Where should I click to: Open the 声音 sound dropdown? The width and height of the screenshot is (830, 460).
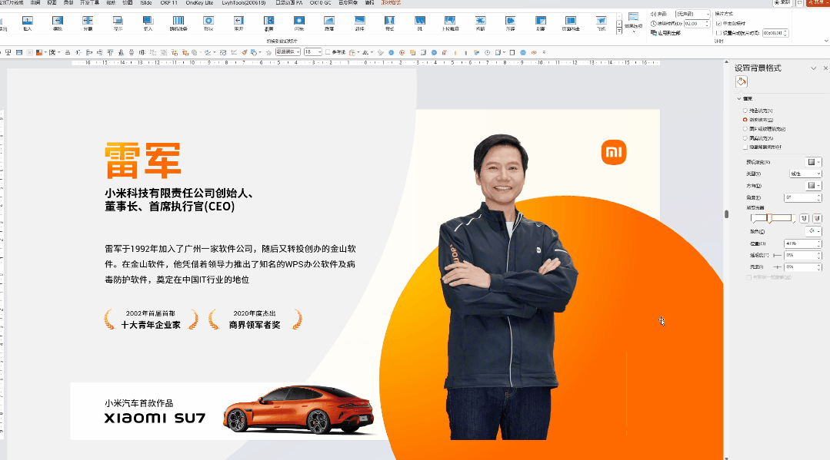[693, 14]
